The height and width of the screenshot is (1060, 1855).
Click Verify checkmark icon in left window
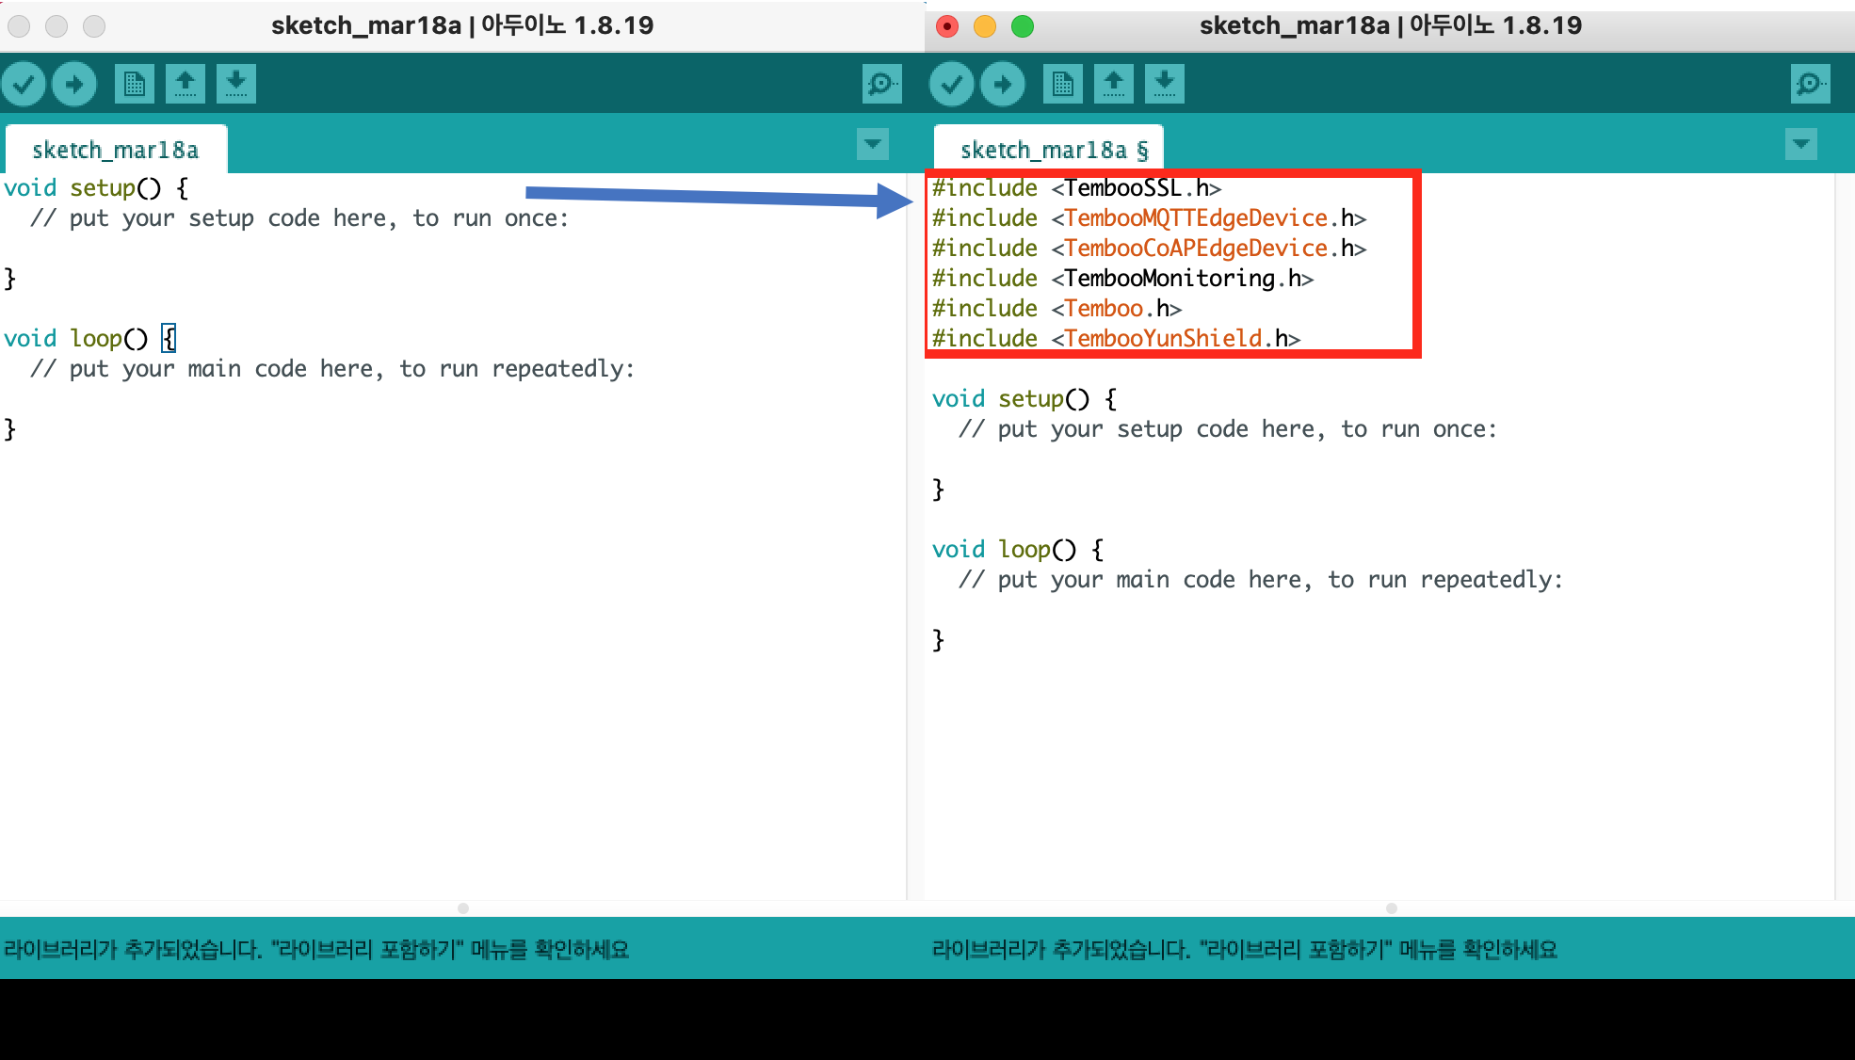click(x=24, y=84)
